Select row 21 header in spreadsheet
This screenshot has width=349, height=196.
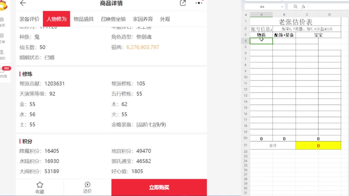point(245,145)
